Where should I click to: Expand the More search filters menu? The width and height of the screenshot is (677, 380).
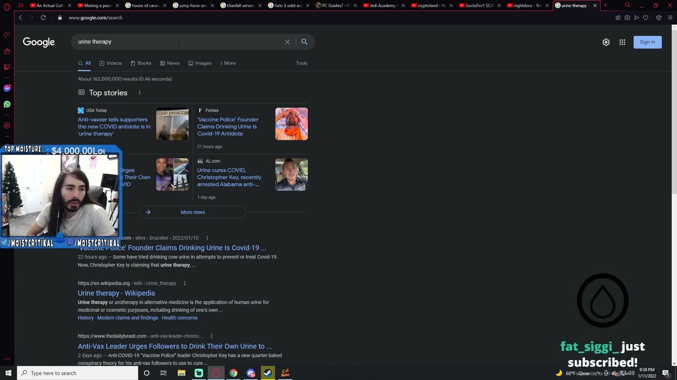[228, 63]
